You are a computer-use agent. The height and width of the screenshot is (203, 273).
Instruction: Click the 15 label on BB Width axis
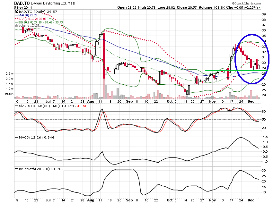coord(264,187)
